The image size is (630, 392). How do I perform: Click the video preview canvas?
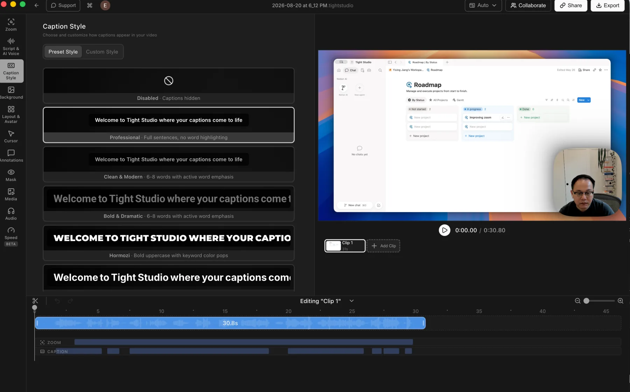[472, 135]
